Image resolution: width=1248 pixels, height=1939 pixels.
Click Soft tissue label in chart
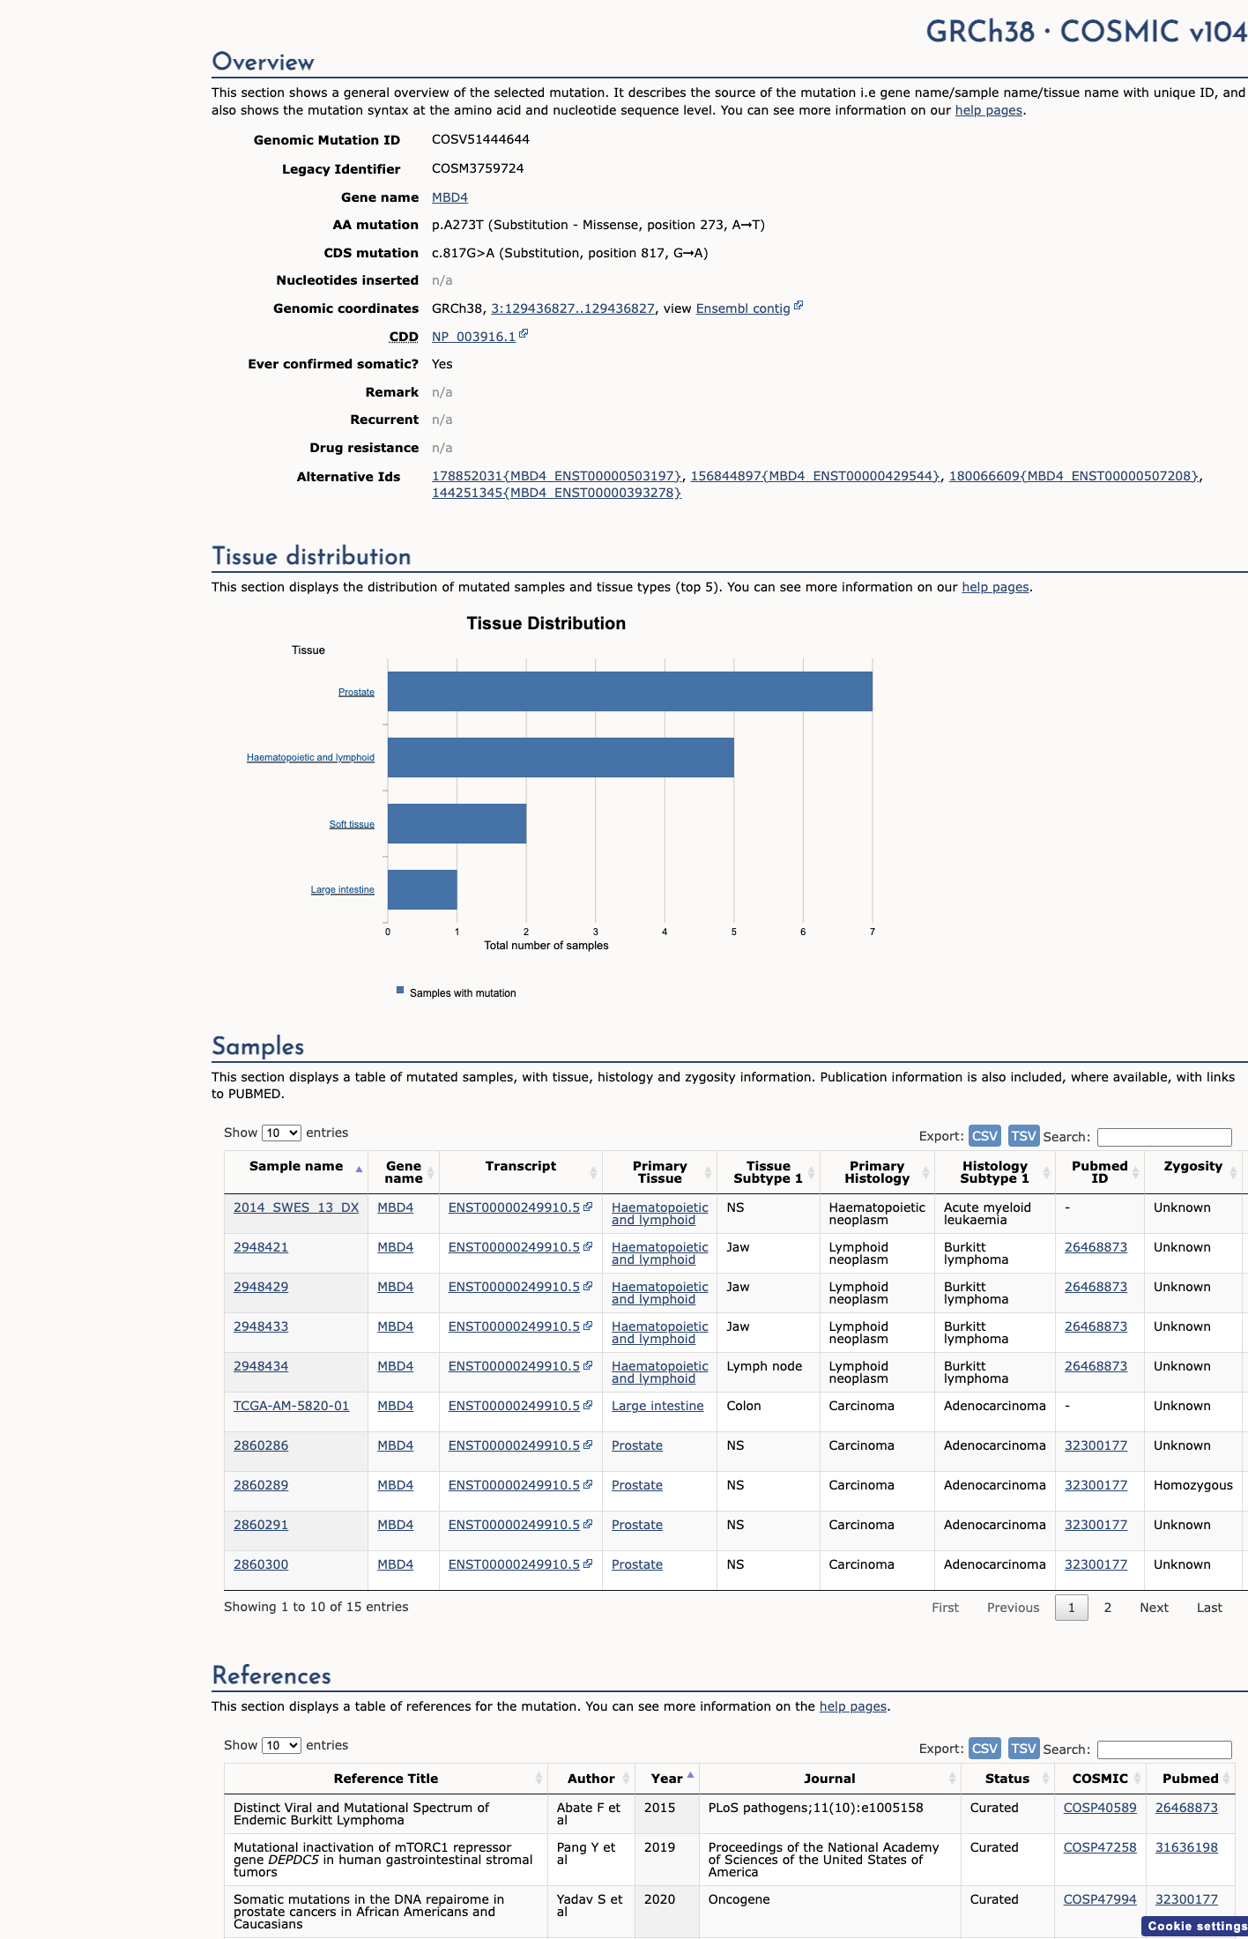[352, 824]
